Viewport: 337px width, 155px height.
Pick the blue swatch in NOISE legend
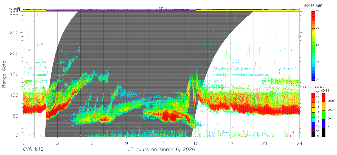pos(324,124)
